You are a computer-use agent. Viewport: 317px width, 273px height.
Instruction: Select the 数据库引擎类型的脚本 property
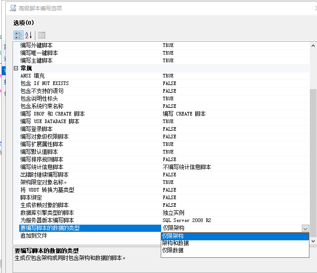[90, 213]
